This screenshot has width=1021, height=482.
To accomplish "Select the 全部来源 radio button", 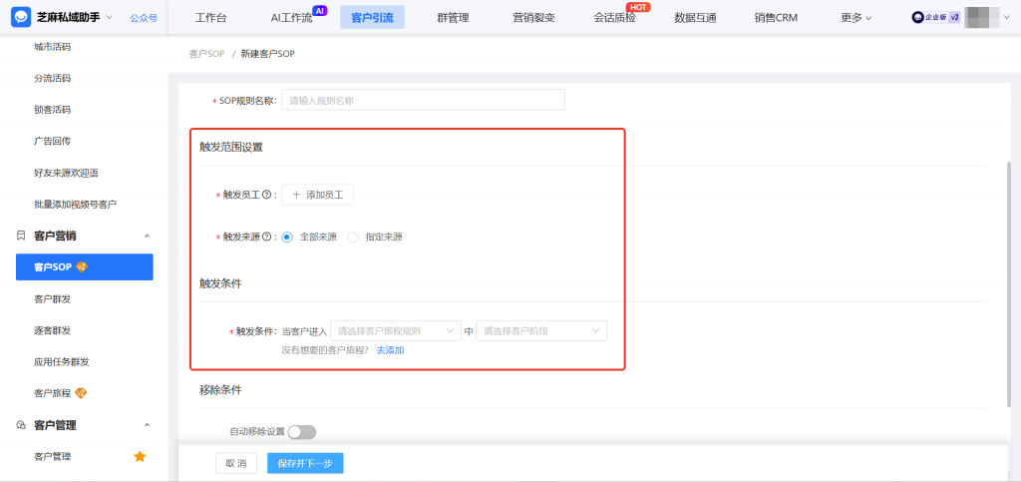I will point(288,238).
